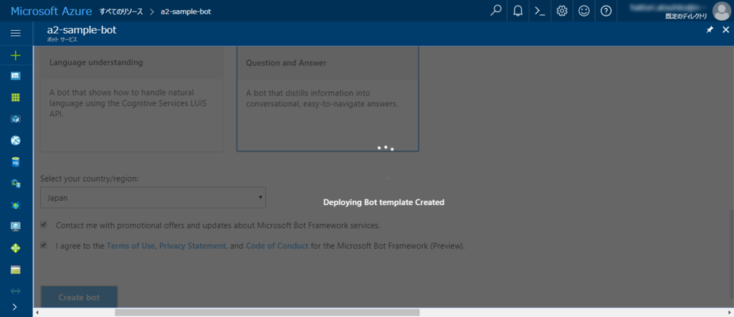
Task: Open the notifications bell
Action: click(518, 11)
